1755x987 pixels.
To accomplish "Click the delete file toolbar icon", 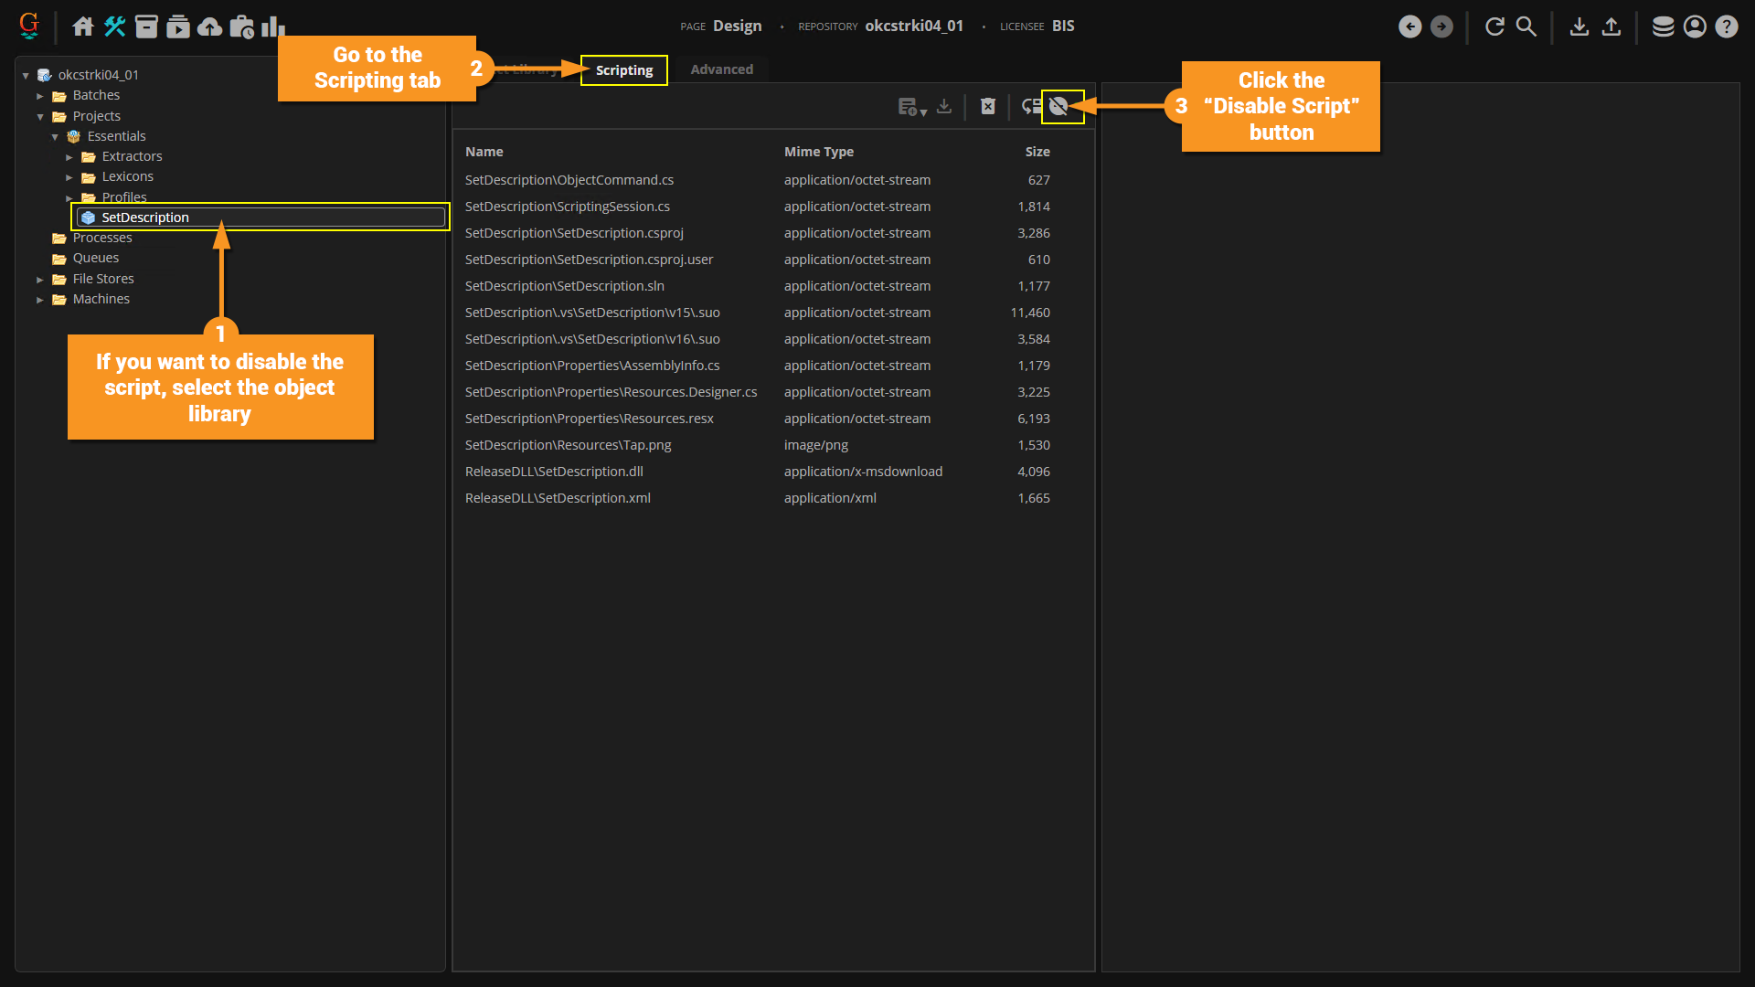I will pyautogui.click(x=988, y=107).
